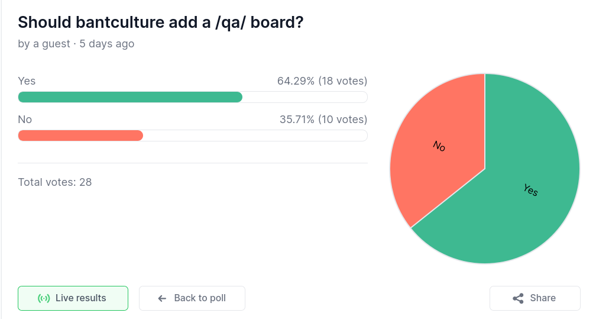Click the Total votes: 28 text

(x=55, y=182)
